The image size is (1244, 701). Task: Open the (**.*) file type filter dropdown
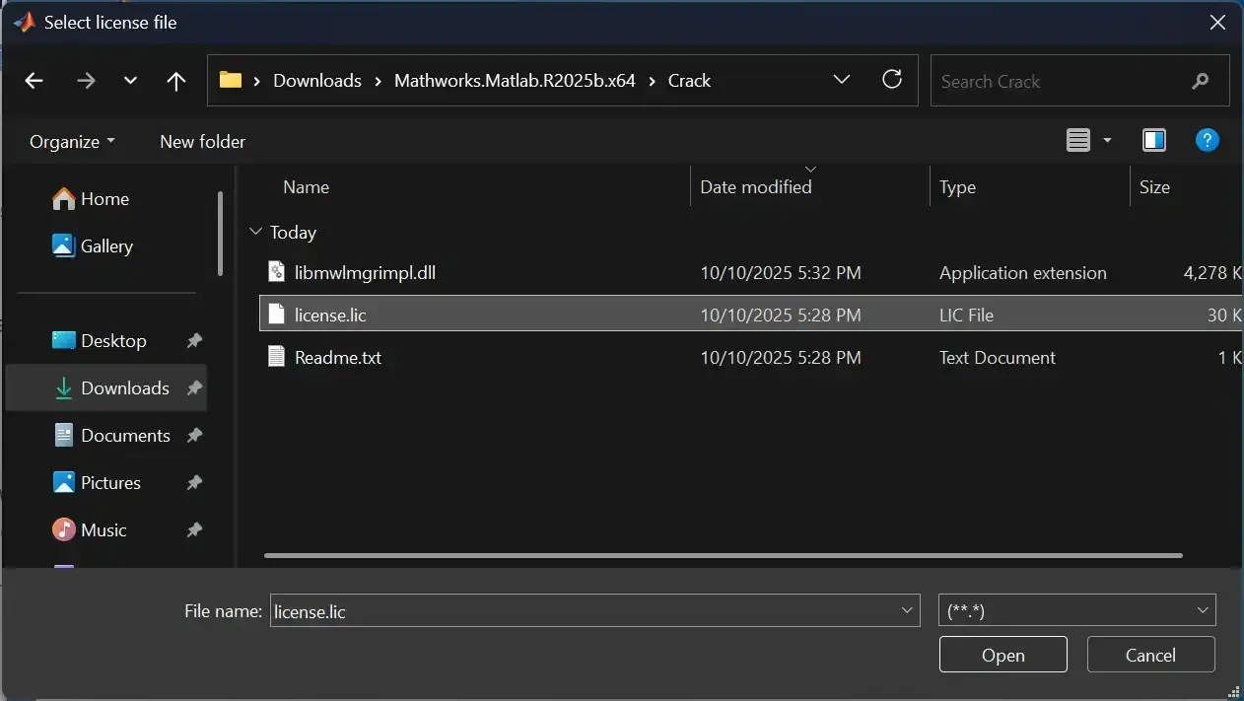(1077, 611)
